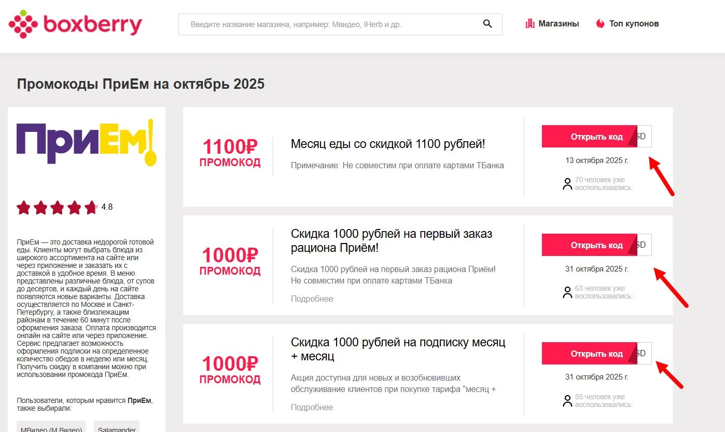The image size is (725, 432).
Task: Open the code for the subscription promo
Action: coord(596,353)
